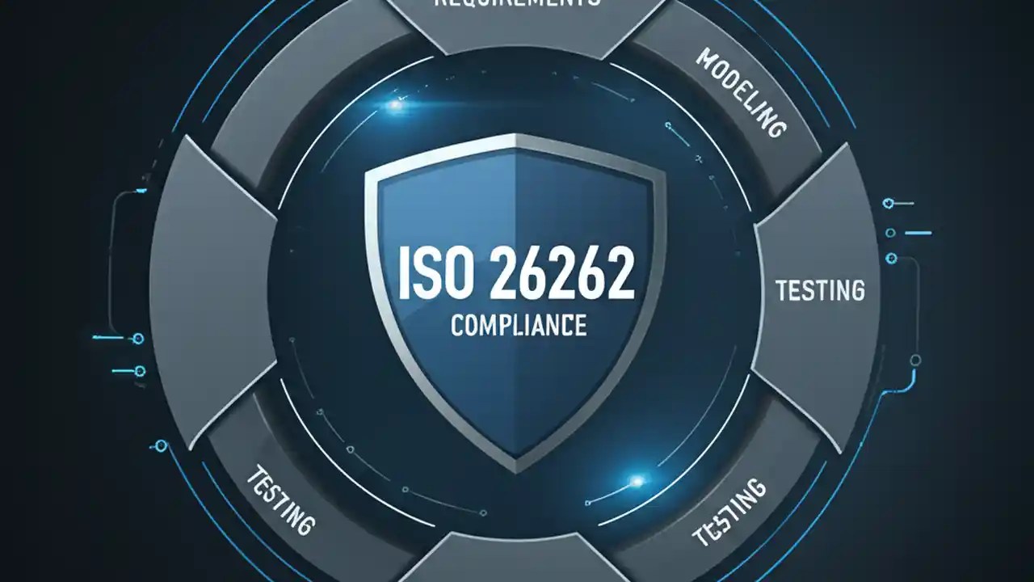The width and height of the screenshot is (1034, 582).
Task: Click the Compliance text on the shield
Action: pos(517,324)
